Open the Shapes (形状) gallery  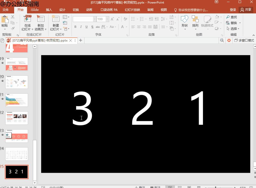point(184,20)
